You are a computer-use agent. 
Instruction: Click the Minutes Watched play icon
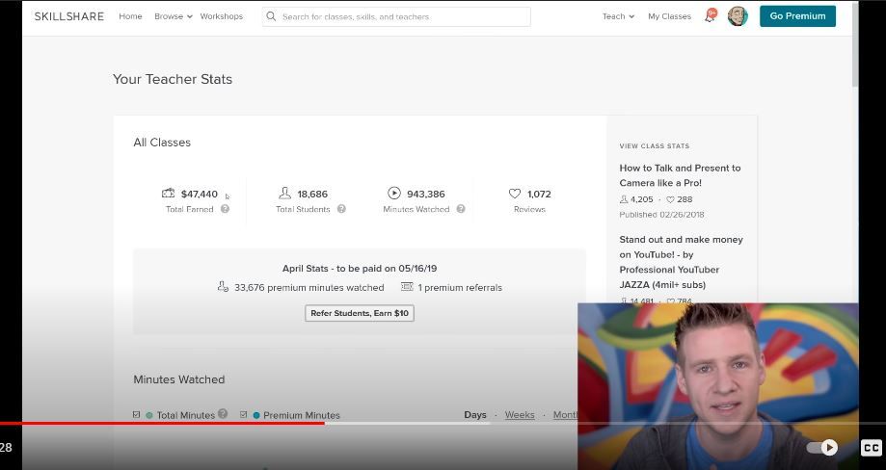394,193
